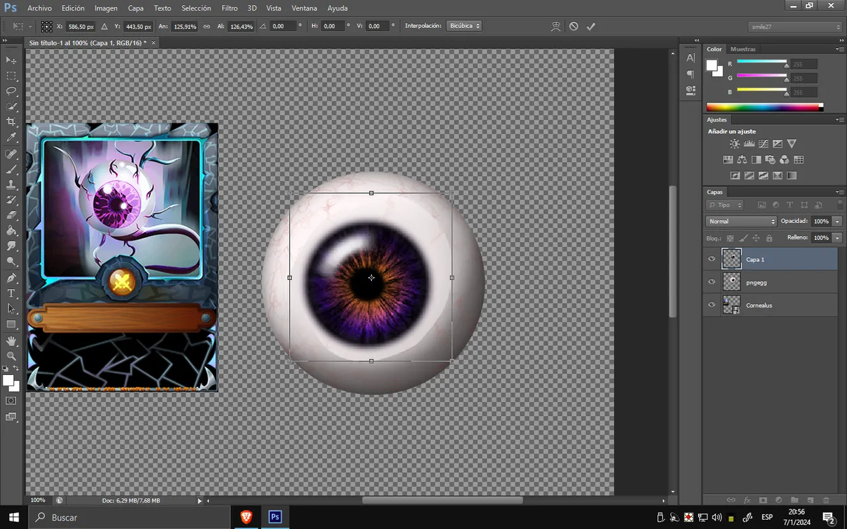Toggle lock position
The image size is (847, 529).
click(x=756, y=238)
